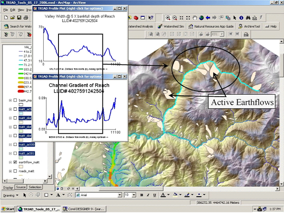Click the Fixed Zoom In arrows icon
The width and height of the screenshot is (284, 213).
[x=182, y=18]
